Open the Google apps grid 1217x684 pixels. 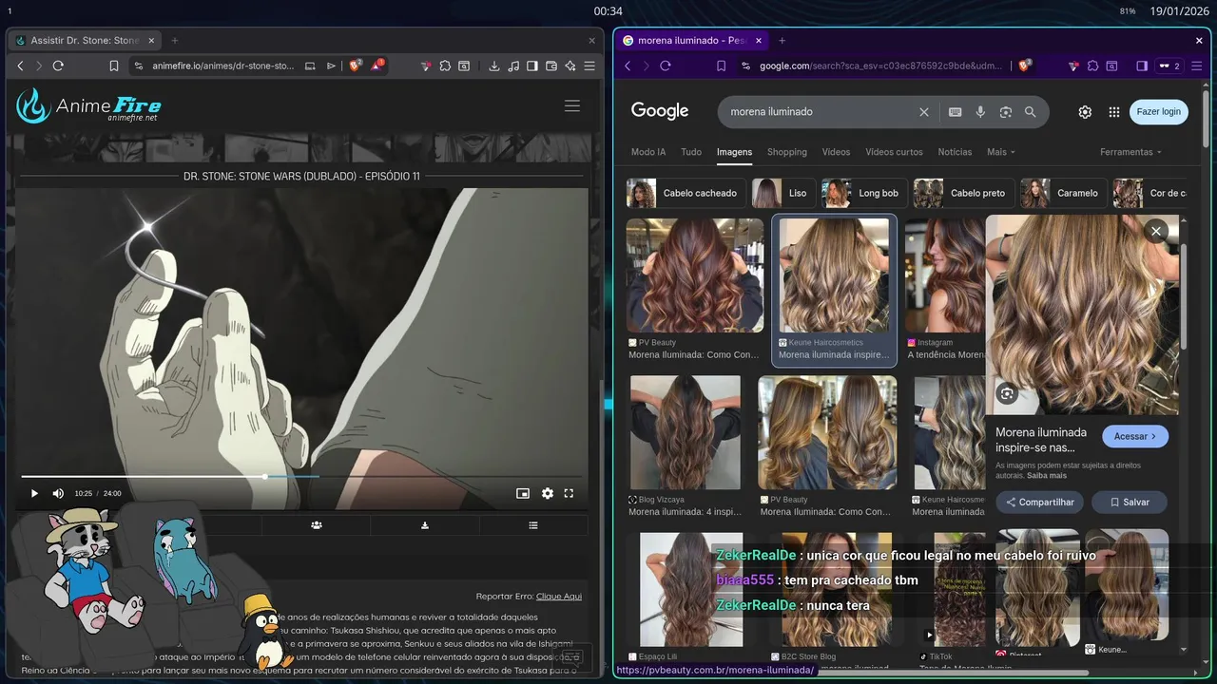pos(1114,111)
